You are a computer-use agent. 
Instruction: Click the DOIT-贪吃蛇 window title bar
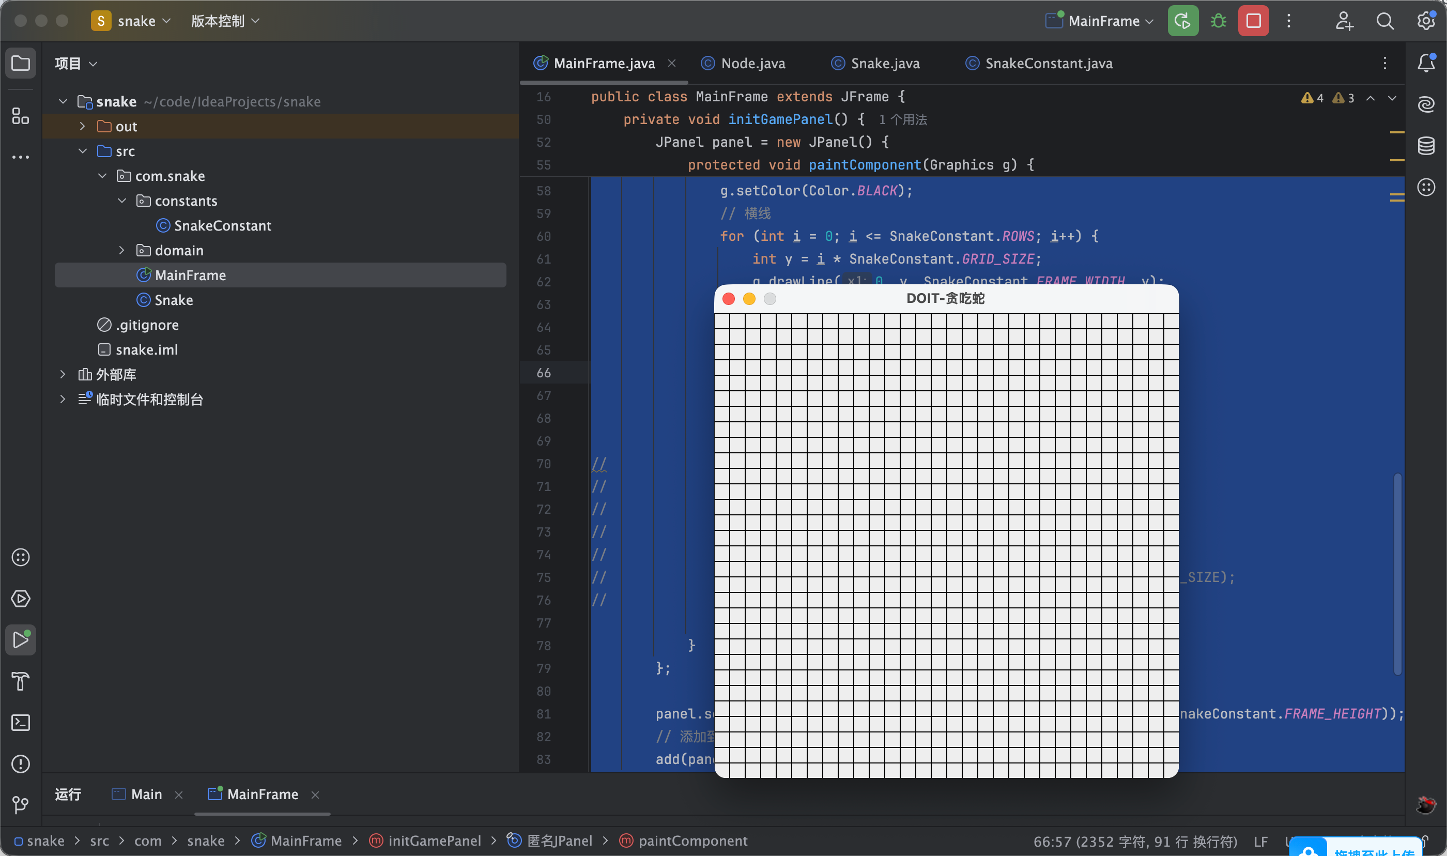click(946, 298)
